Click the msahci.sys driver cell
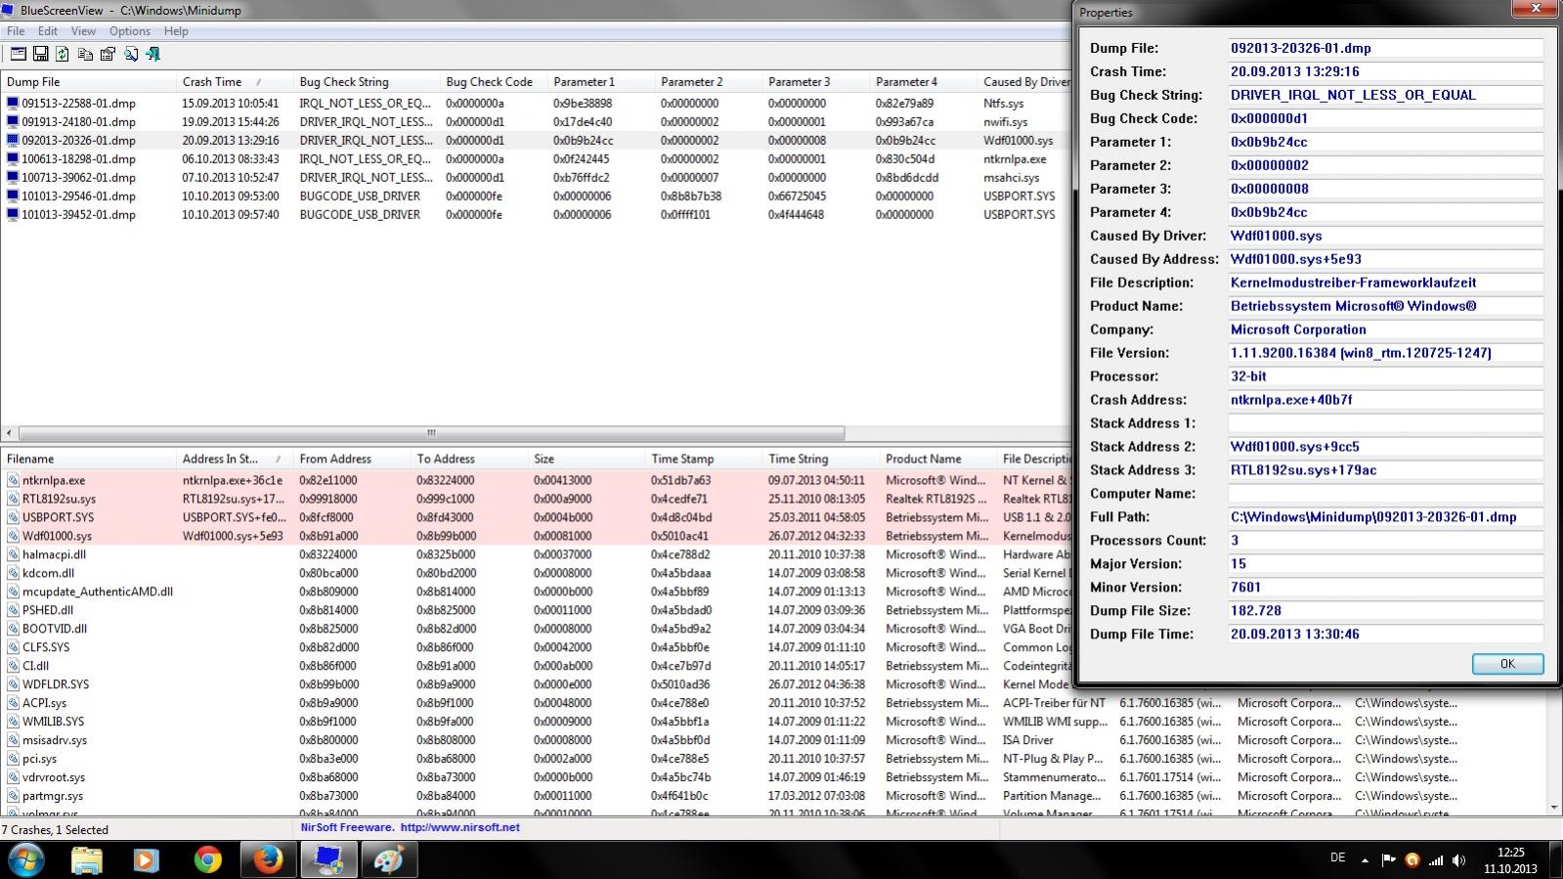Screen dimensions: 1563x879 (x=1012, y=177)
